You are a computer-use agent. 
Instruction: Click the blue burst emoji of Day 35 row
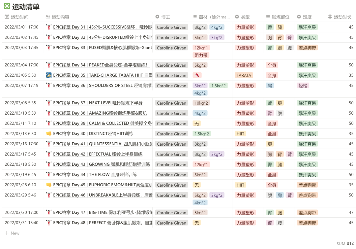pyautogui.click(x=48, y=75)
